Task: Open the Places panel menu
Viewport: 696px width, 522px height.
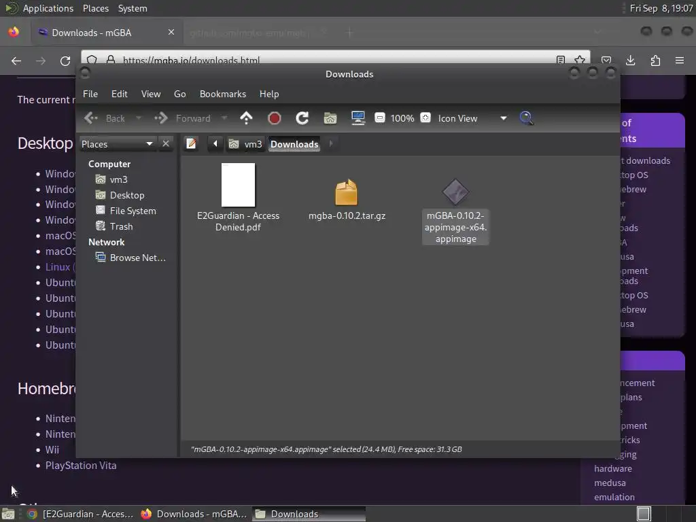Action: (96, 8)
